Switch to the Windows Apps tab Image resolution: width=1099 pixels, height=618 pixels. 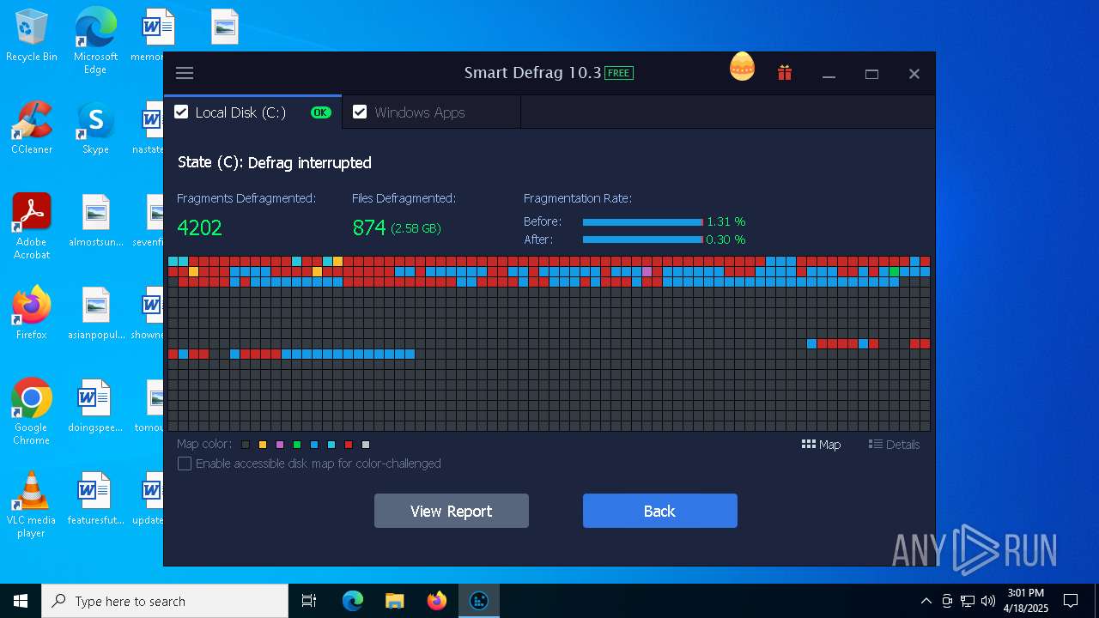point(431,112)
